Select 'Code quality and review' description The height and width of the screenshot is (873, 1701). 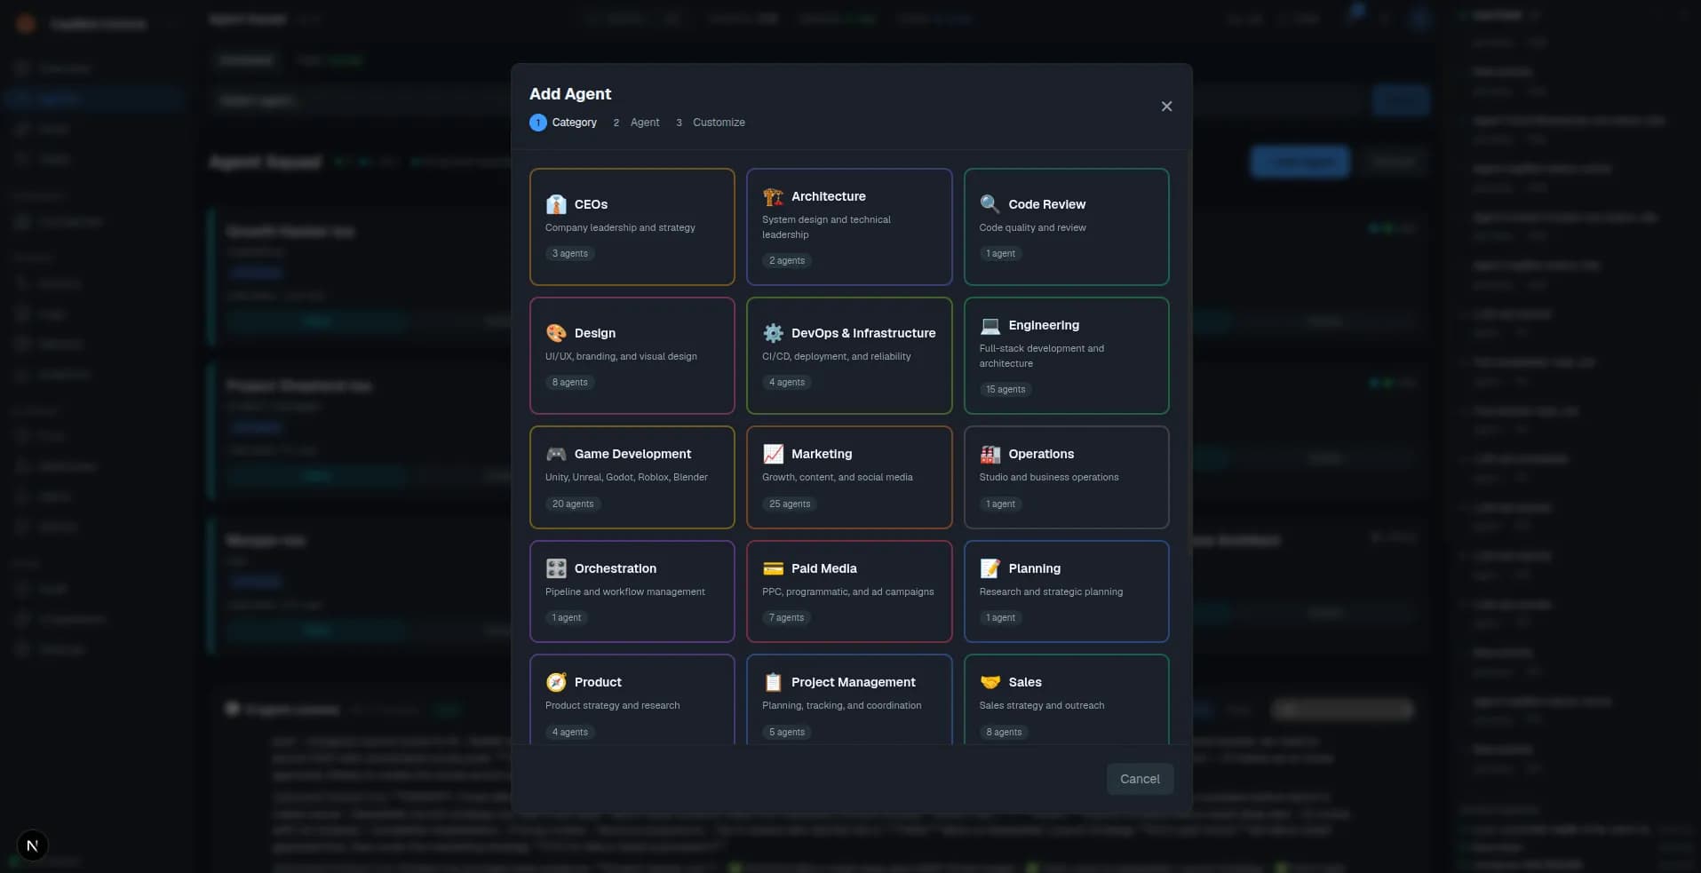(1032, 227)
